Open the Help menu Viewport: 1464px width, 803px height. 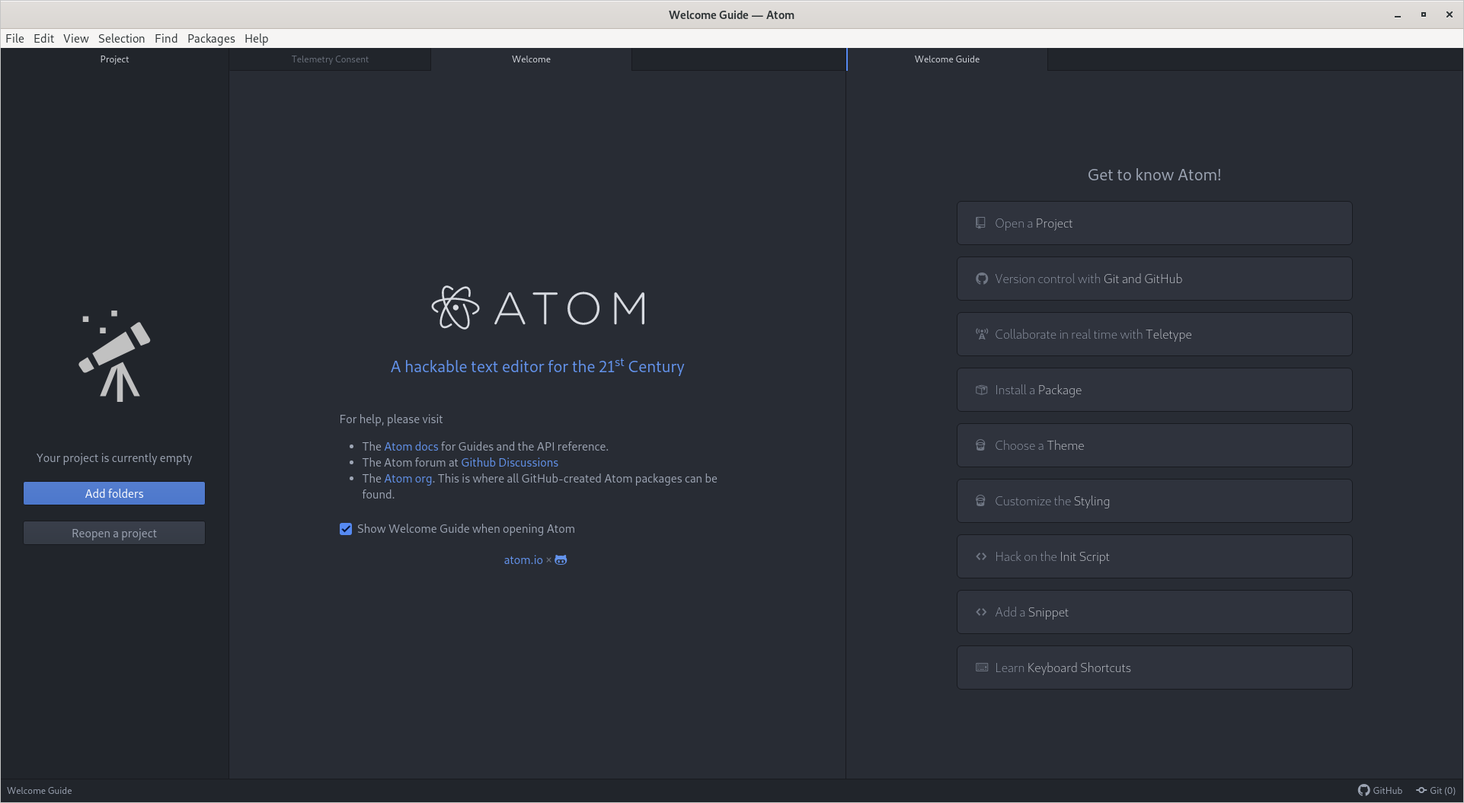tap(256, 38)
